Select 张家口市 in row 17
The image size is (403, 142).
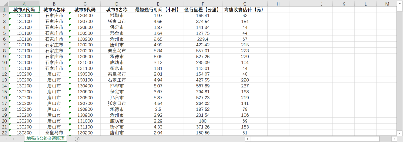point(117,103)
